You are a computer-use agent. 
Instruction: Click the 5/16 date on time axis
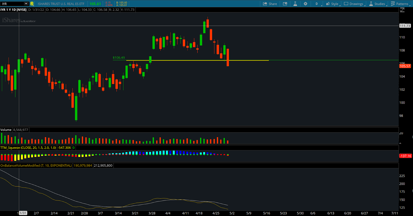[x=267, y=213]
